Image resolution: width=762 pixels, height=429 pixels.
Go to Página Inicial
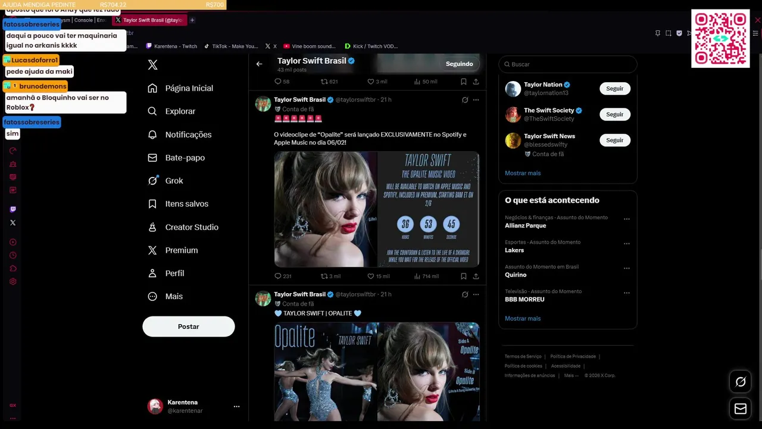click(180, 88)
